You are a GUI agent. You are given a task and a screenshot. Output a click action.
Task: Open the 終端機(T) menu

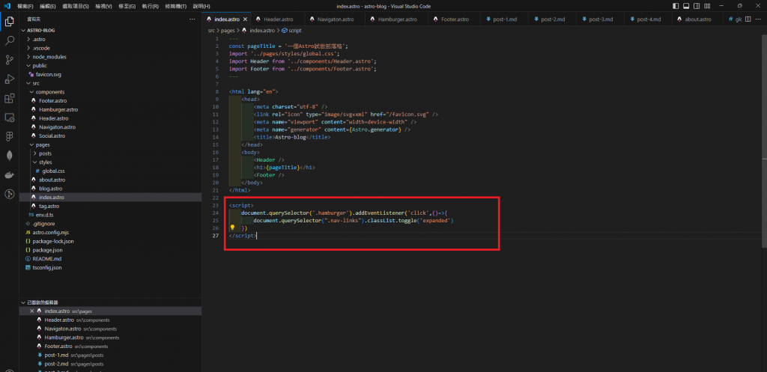[175, 6]
